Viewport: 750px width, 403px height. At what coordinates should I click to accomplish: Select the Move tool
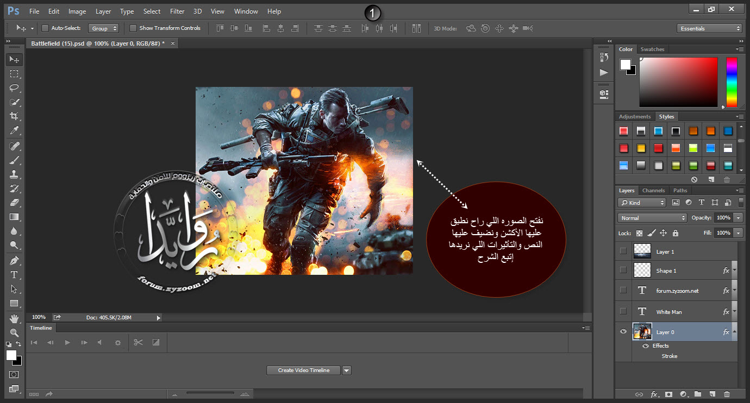(x=14, y=59)
